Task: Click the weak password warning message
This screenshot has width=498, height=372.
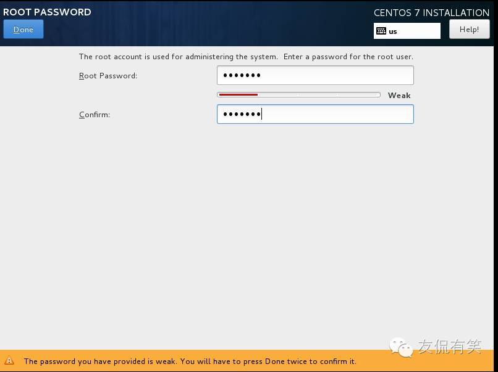Action: 190,362
